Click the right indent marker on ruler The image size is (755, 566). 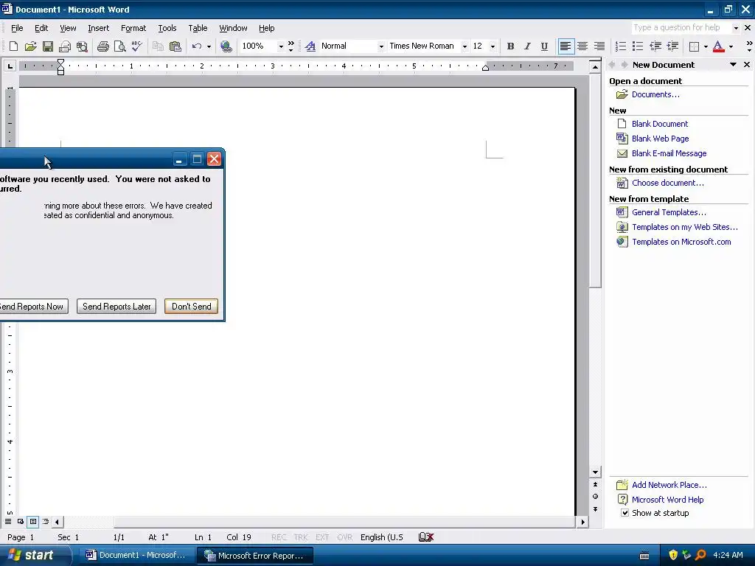[485, 68]
